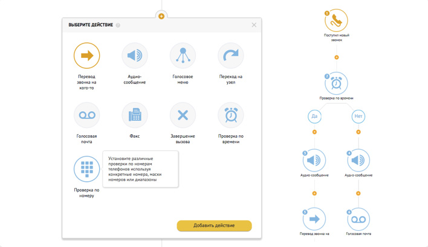The width and height of the screenshot is (428, 247).
Task: Click plus button under the Нет branch
Action: [358, 132]
